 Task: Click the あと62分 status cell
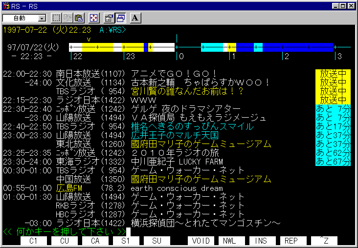point(333,153)
